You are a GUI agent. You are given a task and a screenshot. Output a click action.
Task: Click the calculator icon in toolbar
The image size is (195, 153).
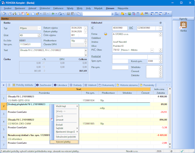[x=138, y=14]
